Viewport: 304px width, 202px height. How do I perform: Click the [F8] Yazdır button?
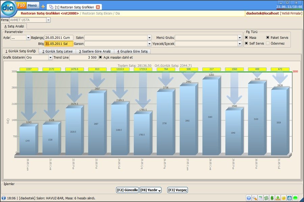pyautogui.click(x=150, y=190)
